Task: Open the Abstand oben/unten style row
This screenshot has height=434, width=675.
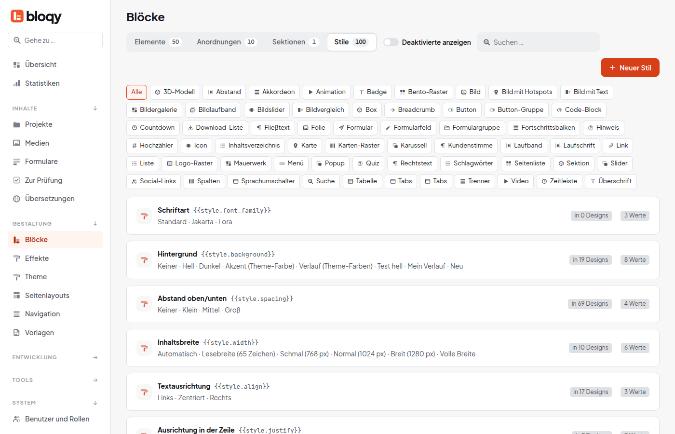Action: [392, 304]
